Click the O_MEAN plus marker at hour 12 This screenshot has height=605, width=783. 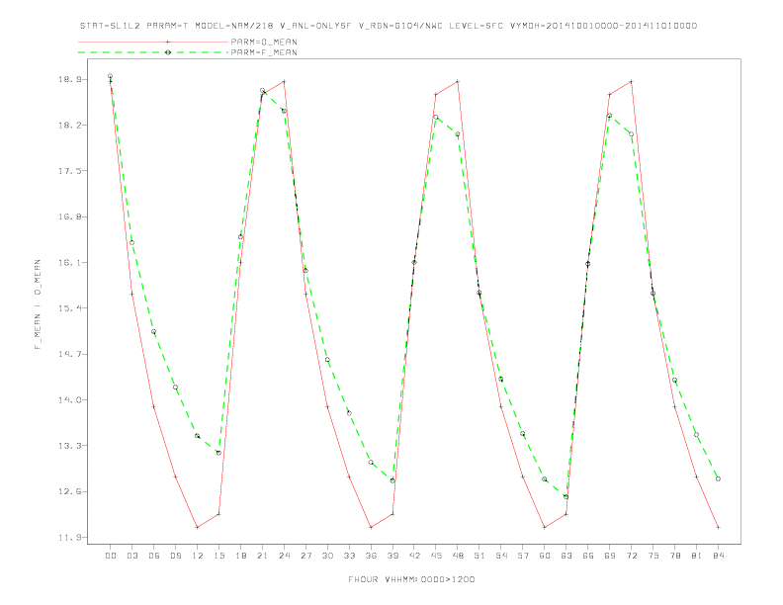coord(198,527)
